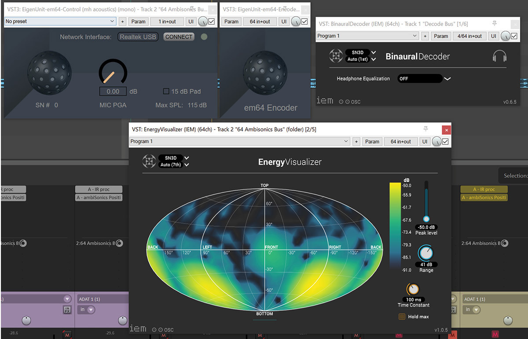
Task: Click the MIC PGA gain knob
Action: pyautogui.click(x=113, y=72)
